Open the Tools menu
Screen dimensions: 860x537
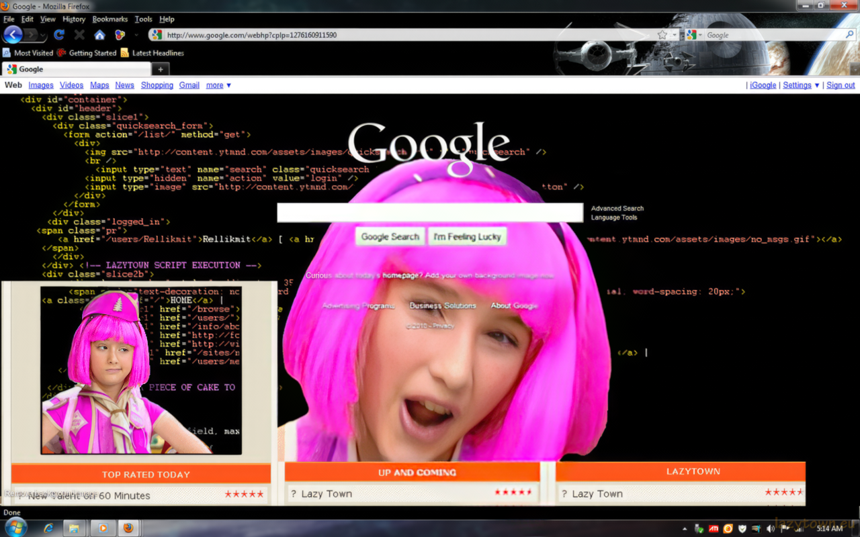[x=143, y=19]
